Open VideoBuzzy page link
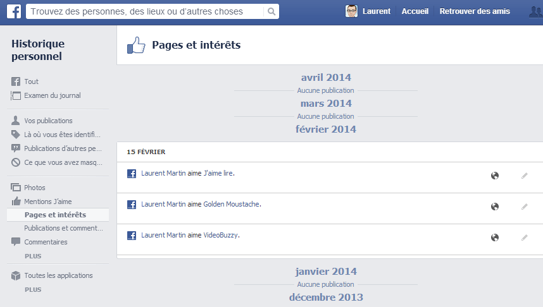This screenshot has width=543, height=307. (221, 235)
